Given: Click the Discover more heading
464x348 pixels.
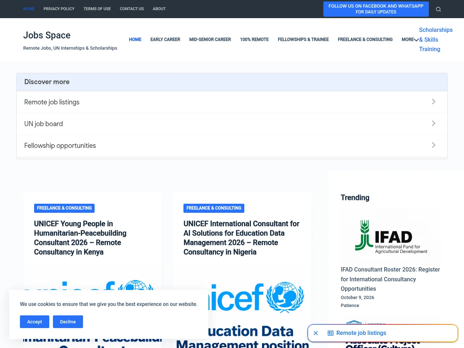Looking at the screenshot, I should point(47,82).
